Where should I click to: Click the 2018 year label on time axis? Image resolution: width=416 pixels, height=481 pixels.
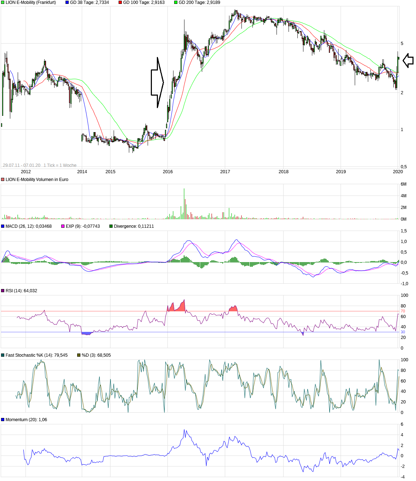284,172
